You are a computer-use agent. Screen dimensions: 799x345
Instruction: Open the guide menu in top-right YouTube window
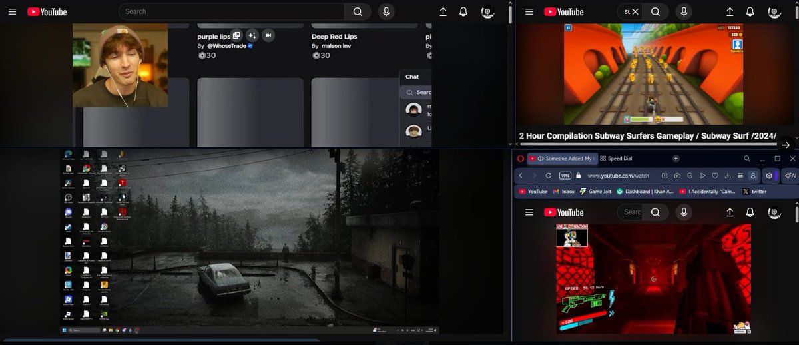tap(529, 11)
